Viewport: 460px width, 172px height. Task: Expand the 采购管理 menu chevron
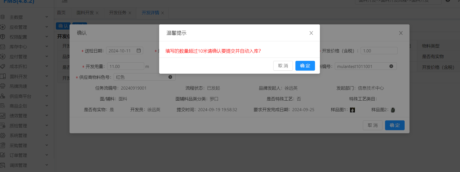point(47,145)
